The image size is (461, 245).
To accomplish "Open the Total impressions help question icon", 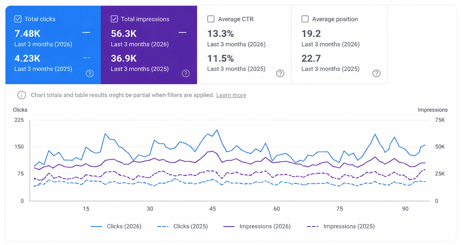I will (186, 73).
